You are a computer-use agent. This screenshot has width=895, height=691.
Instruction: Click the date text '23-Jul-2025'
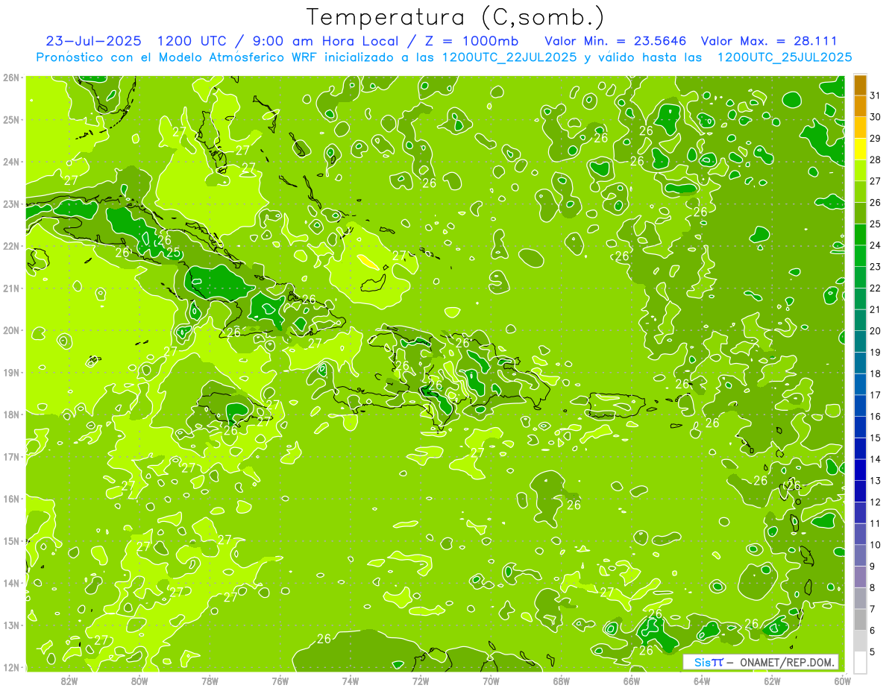(x=95, y=40)
